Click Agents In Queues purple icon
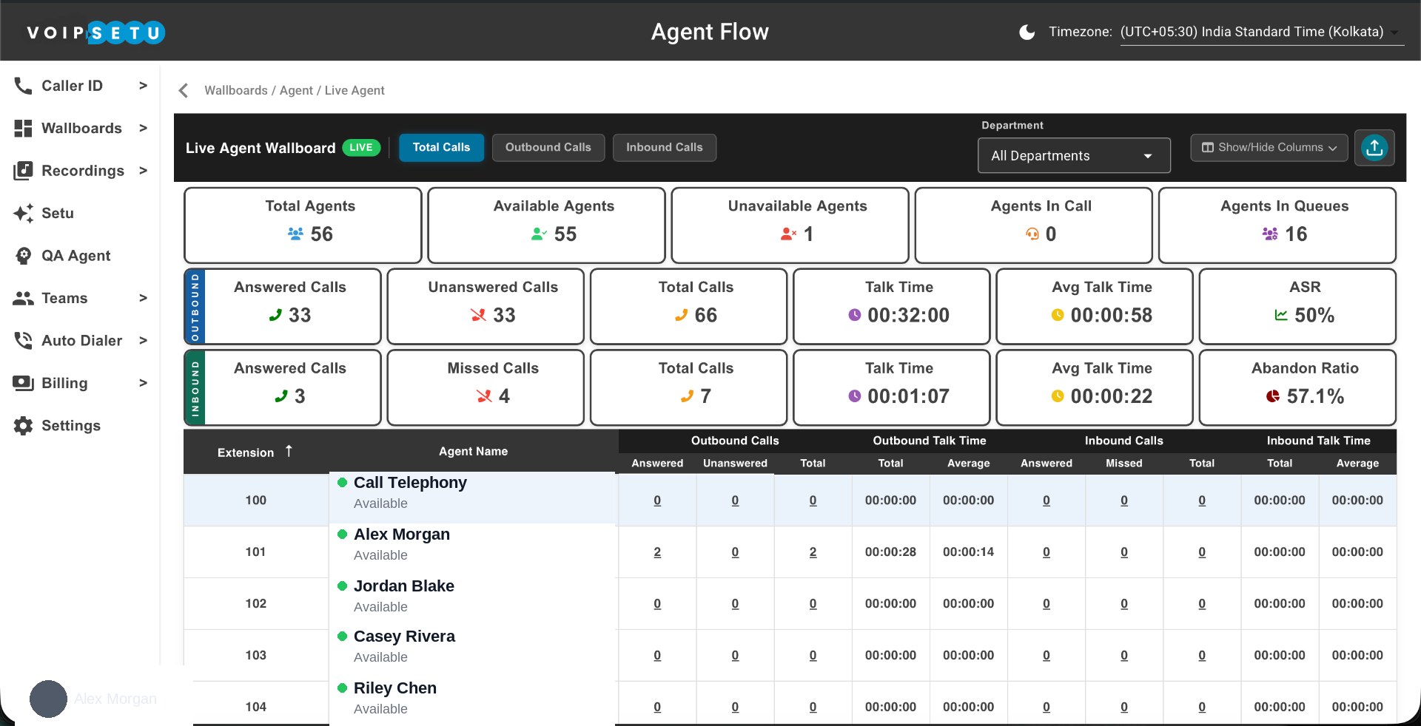 [x=1270, y=234]
